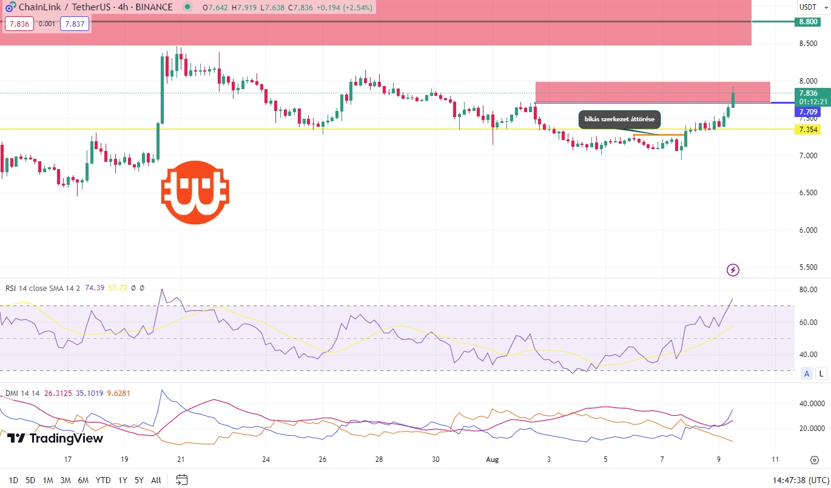Click the 'Aug' date axis label

492,459
